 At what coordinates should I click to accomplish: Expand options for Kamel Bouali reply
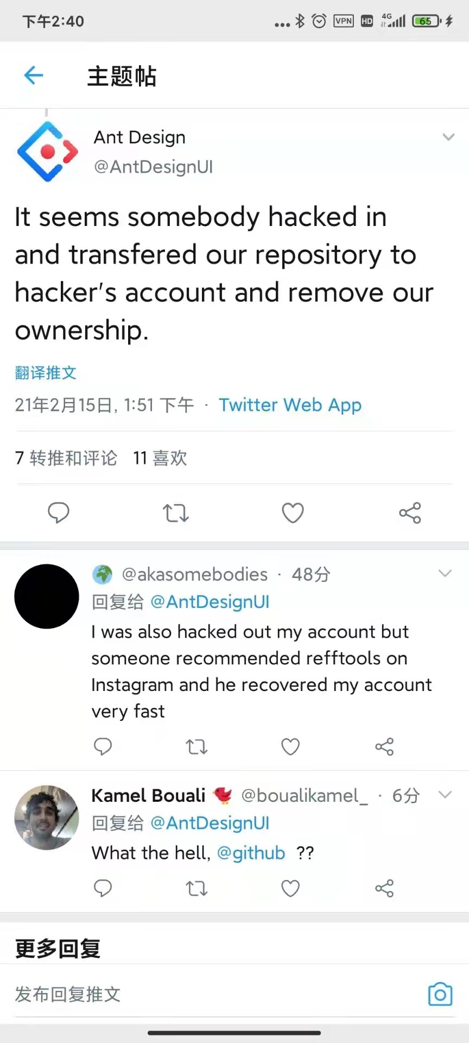[x=445, y=795]
